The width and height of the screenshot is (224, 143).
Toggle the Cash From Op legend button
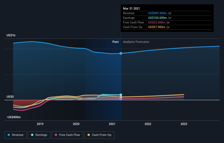pos(99,135)
